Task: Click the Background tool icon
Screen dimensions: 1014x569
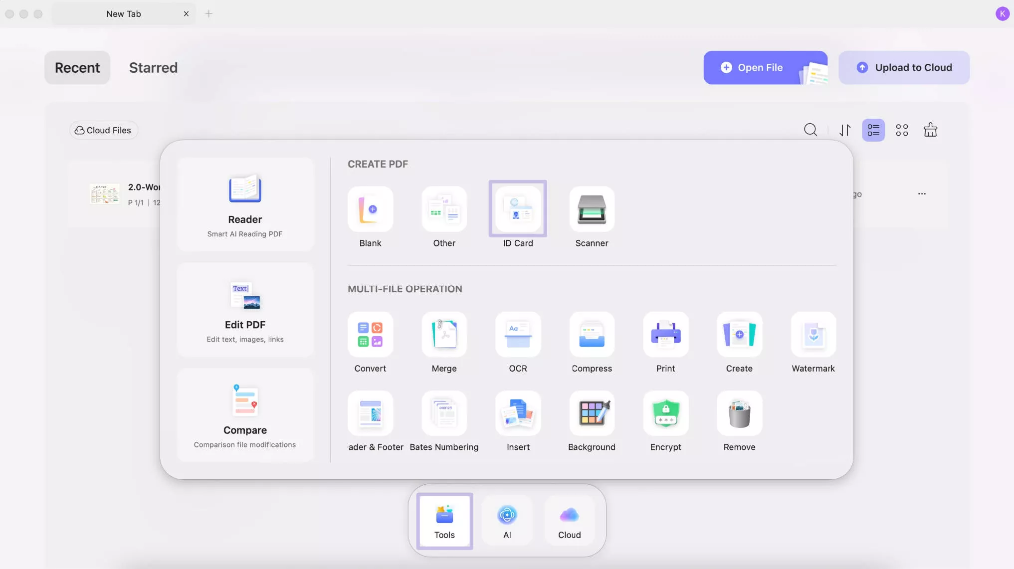Action: click(592, 413)
